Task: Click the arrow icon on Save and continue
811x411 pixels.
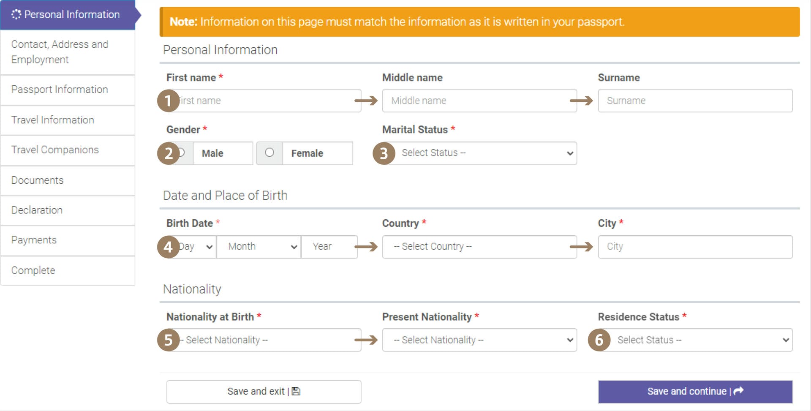Action: pos(738,391)
